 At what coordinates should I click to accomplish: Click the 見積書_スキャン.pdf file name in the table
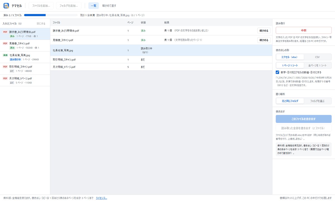[x=63, y=40]
